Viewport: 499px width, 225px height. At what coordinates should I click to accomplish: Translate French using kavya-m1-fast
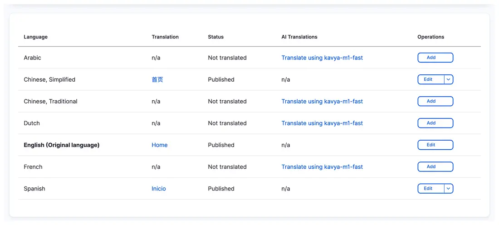[x=322, y=167]
